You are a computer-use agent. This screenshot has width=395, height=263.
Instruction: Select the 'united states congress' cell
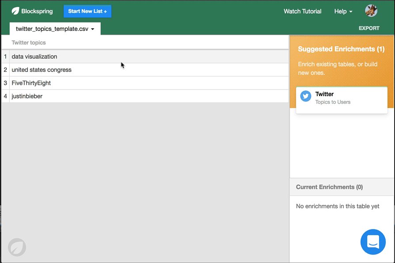click(x=149, y=70)
